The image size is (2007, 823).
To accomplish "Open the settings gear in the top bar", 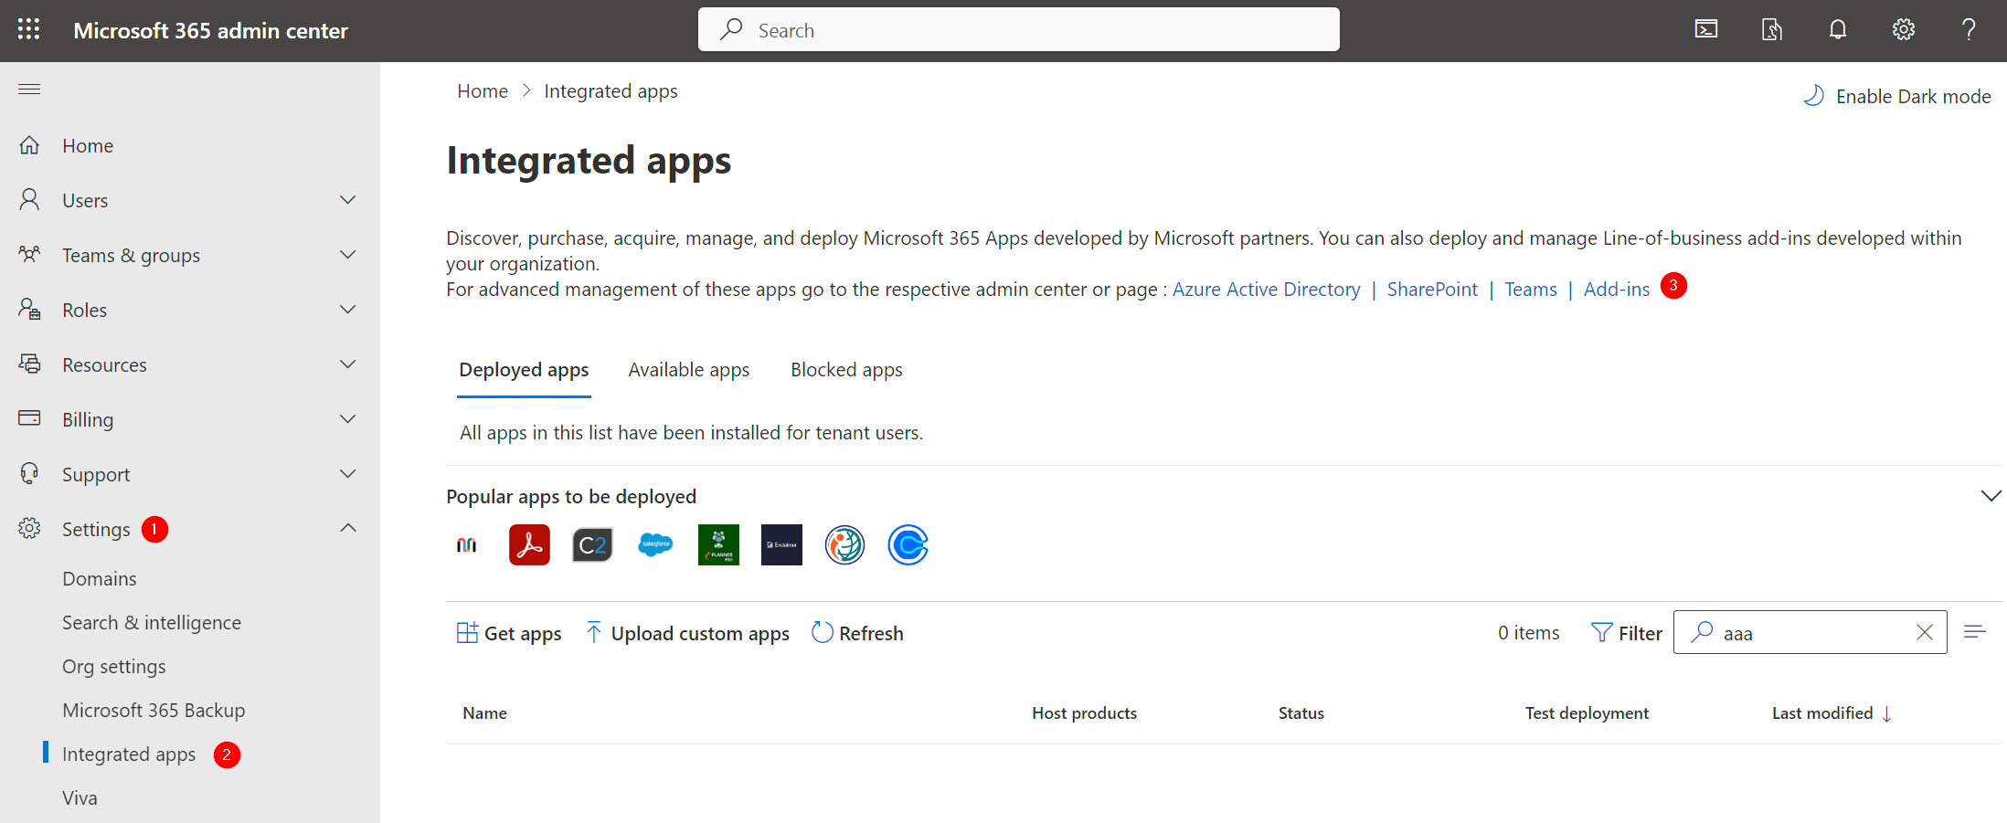I will [x=1903, y=29].
